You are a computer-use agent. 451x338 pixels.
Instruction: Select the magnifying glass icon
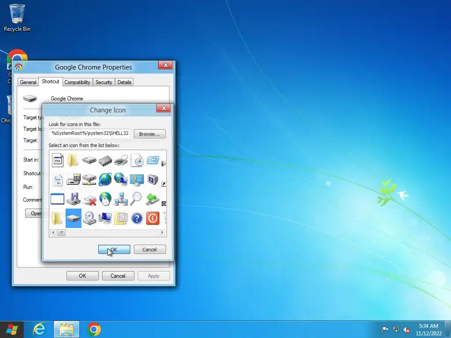[x=136, y=198]
